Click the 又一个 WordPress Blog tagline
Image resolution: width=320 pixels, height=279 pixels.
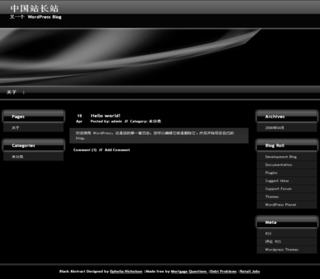pos(35,17)
